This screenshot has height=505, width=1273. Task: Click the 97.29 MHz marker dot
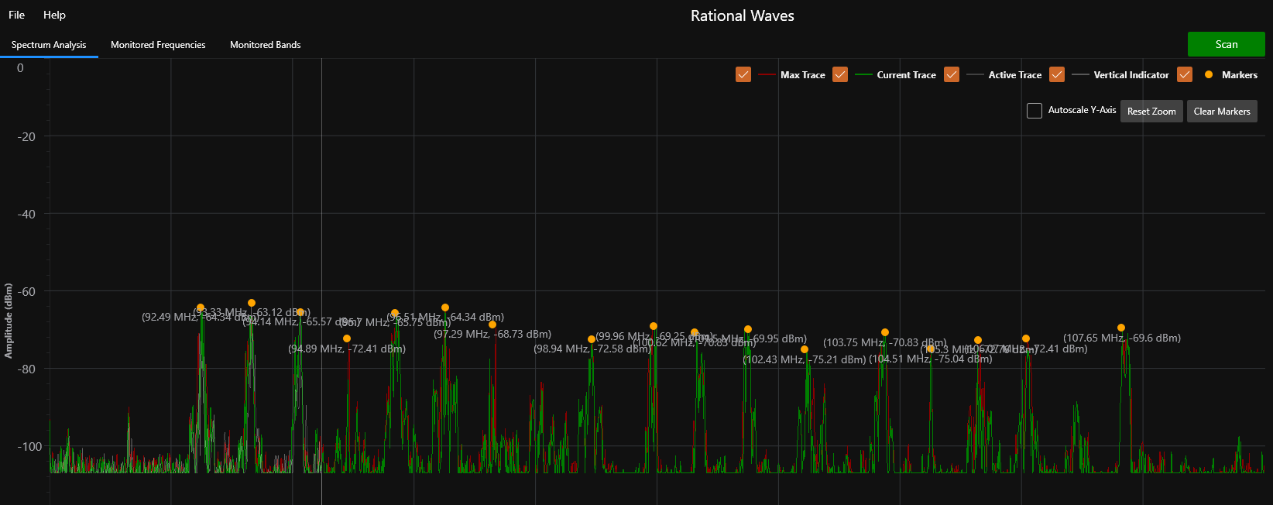tap(492, 325)
